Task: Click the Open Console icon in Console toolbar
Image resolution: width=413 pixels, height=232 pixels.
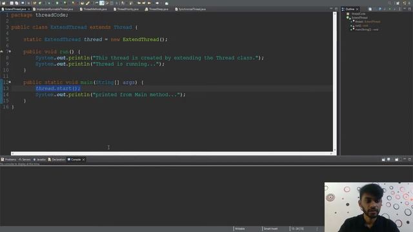Action: [x=397, y=159]
